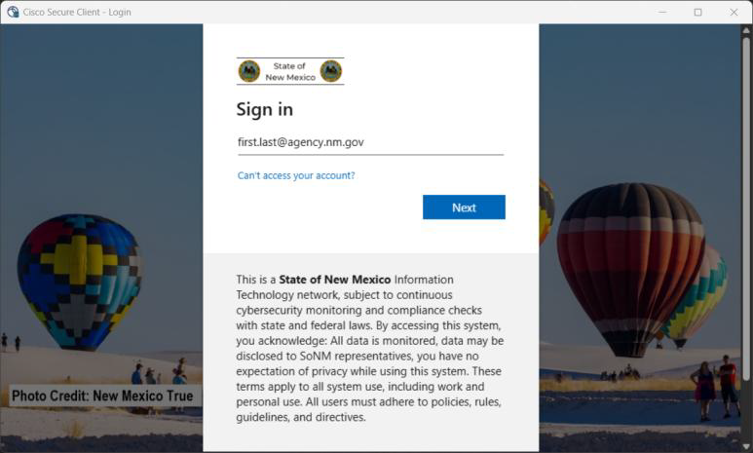Image resolution: width=753 pixels, height=453 pixels.
Task: Click the Photo Credit: New Mexico True label
Action: pos(102,396)
